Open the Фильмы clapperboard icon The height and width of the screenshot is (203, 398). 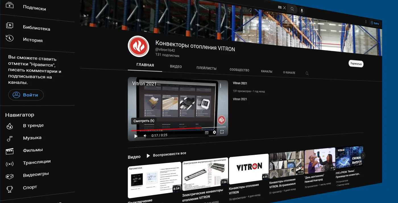click(10, 151)
